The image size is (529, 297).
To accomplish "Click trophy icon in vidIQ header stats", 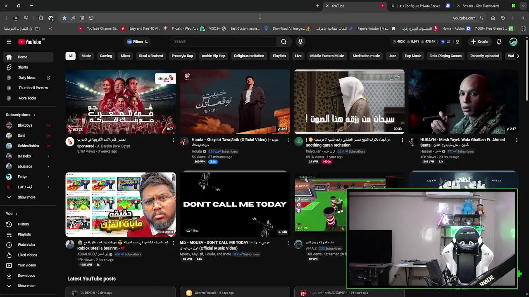I will tap(457, 42).
